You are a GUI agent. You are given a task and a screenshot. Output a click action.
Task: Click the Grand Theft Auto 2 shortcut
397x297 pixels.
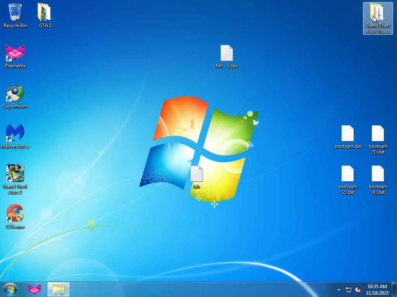(x=15, y=179)
